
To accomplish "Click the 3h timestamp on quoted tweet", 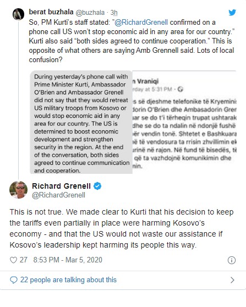I will pyautogui.click(x=114, y=13).
